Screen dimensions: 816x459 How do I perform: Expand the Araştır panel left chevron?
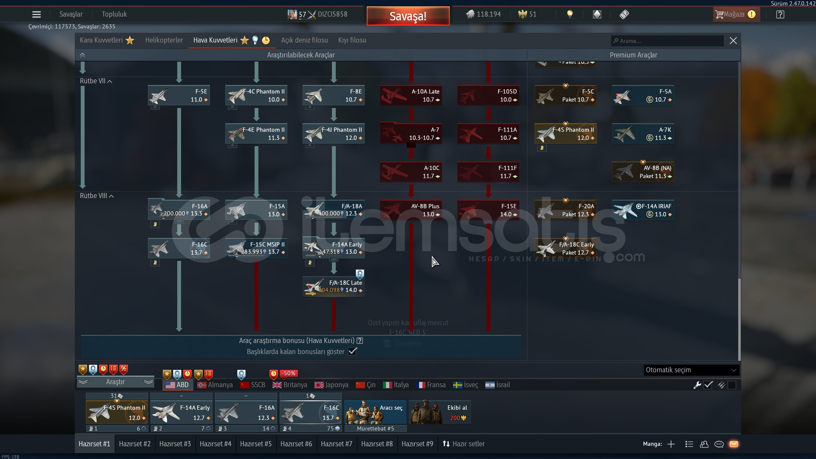(83, 382)
